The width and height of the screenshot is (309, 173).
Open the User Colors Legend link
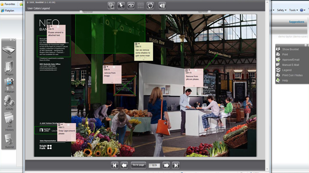click(x=39, y=8)
